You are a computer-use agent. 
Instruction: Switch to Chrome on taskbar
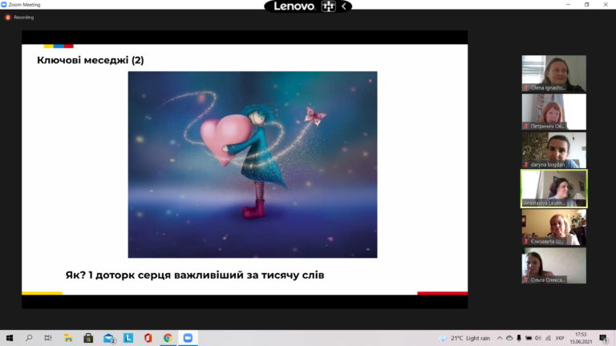(x=168, y=338)
